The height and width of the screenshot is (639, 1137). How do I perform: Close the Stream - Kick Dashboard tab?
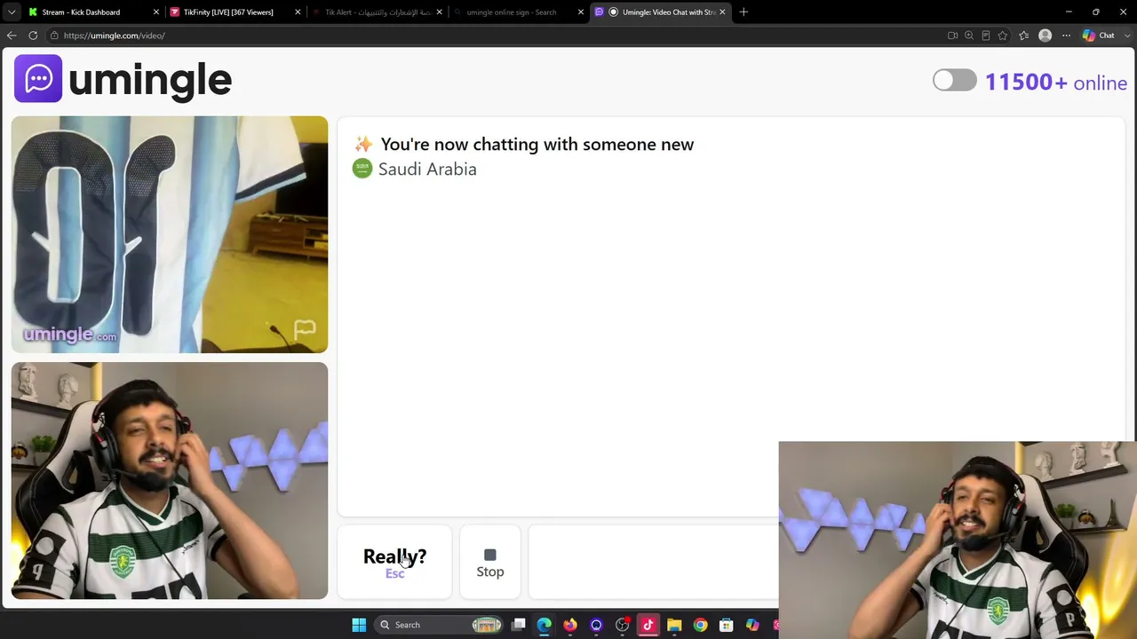pos(156,12)
